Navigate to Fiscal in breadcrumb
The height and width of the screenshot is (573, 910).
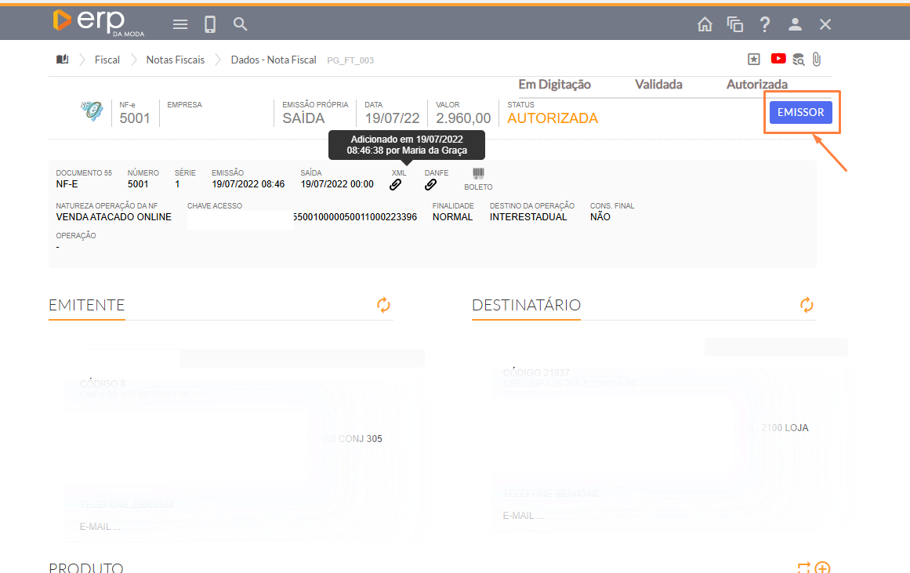click(107, 60)
